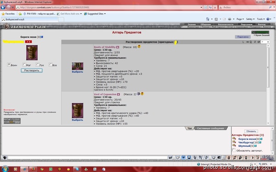Click the Растворить button
Viewport: 276px width, 172px height.
tap(32, 70)
